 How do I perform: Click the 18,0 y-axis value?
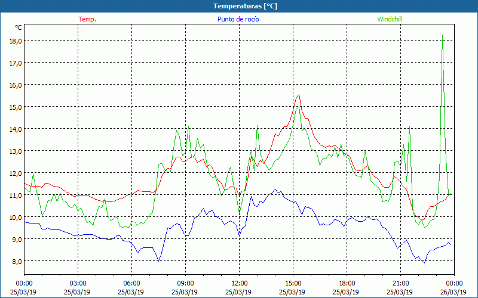(16, 41)
